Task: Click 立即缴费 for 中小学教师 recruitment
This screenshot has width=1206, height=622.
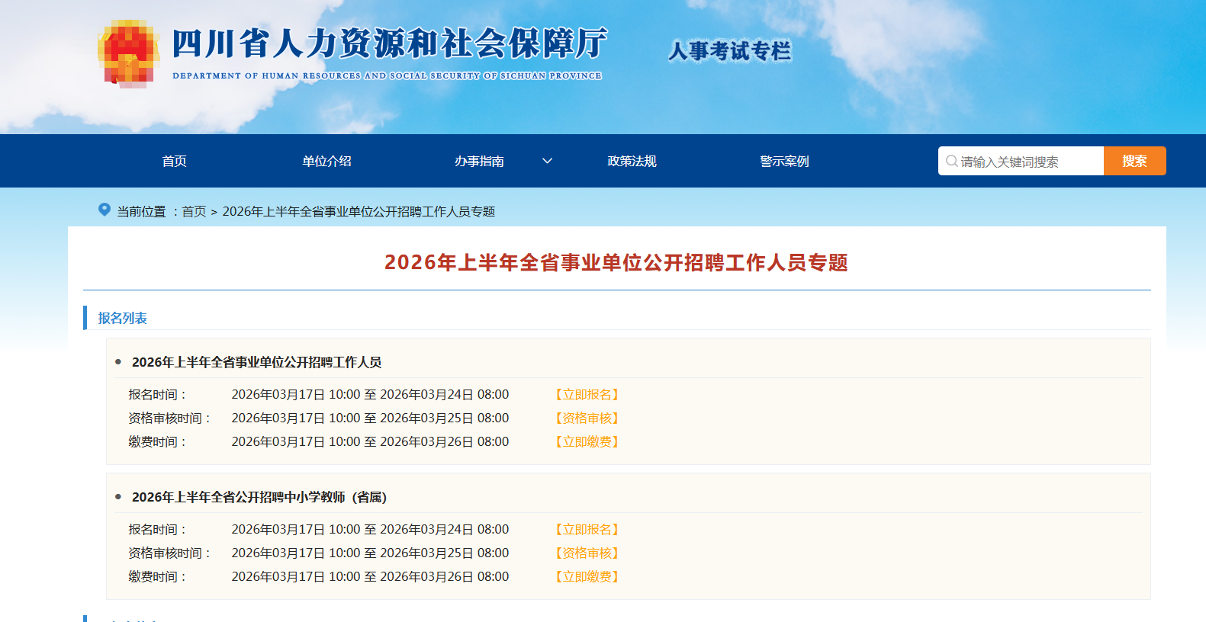Action: pyautogui.click(x=587, y=576)
